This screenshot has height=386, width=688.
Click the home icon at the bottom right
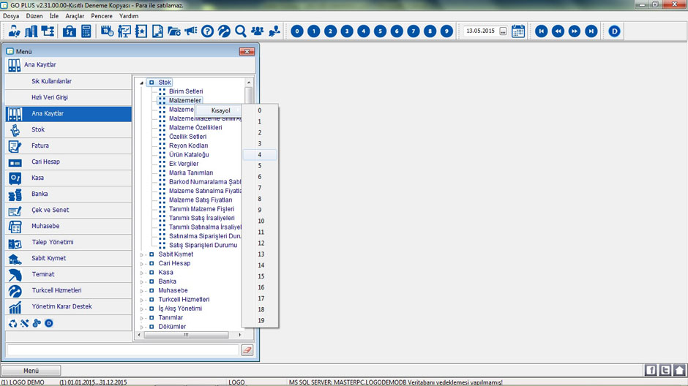(x=680, y=370)
